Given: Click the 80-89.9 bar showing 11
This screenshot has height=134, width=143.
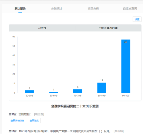Looking at the screenshot, I should click(x=102, y=88).
